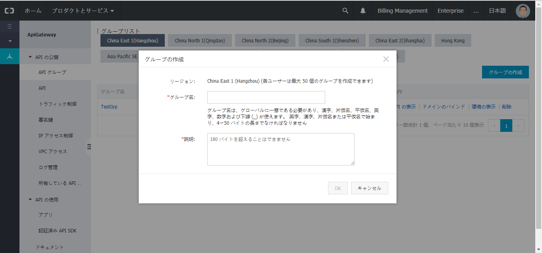Focus the グループ名 input field
Image resolution: width=542 pixels, height=253 pixels.
[266, 97]
